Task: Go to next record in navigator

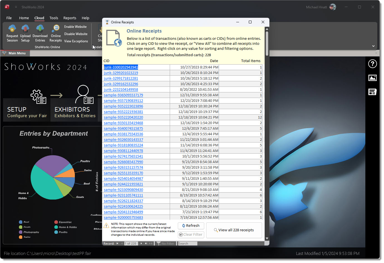Action: pyautogui.click(x=141, y=244)
